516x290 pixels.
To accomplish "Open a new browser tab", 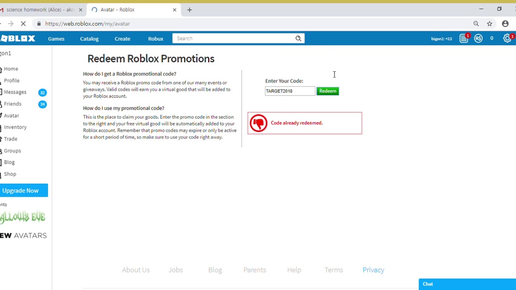I will (x=189, y=10).
